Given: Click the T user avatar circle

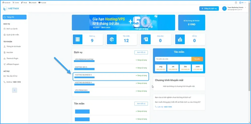Looking at the screenshot, I should tap(224, 9).
